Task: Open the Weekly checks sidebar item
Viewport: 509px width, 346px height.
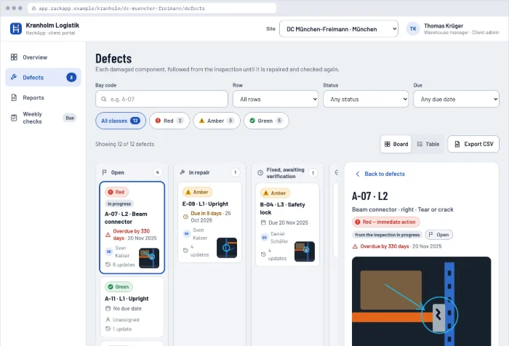Action: (43, 118)
